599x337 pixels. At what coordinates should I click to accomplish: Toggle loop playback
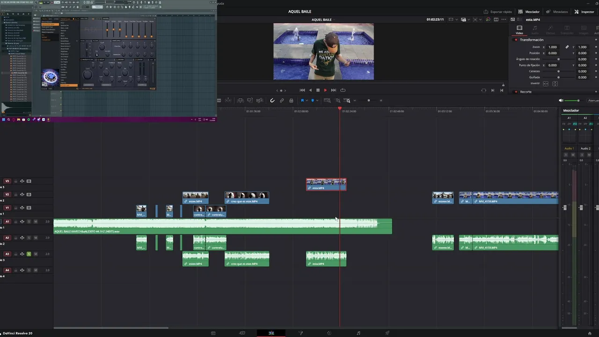pyautogui.click(x=343, y=90)
